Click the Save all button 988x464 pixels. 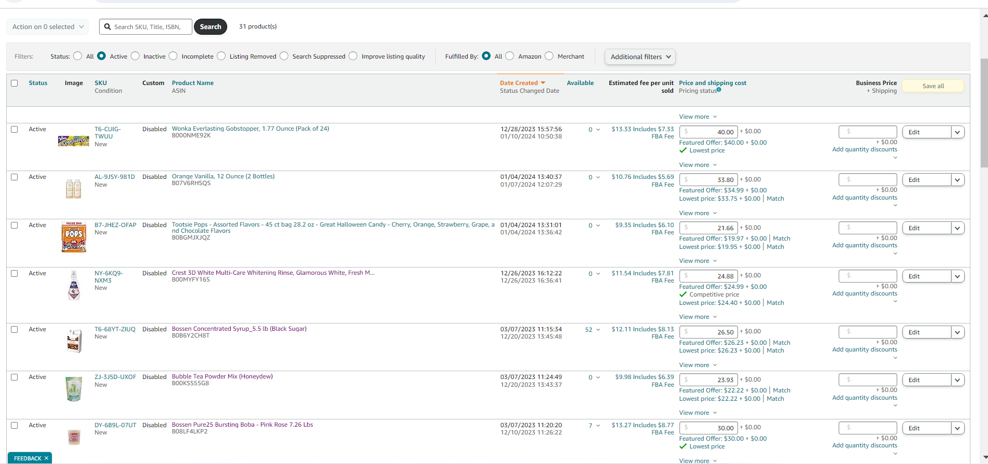tap(933, 86)
